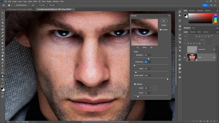Select the Frame tool
Viewport: 219px width, 123px height.
2,29
